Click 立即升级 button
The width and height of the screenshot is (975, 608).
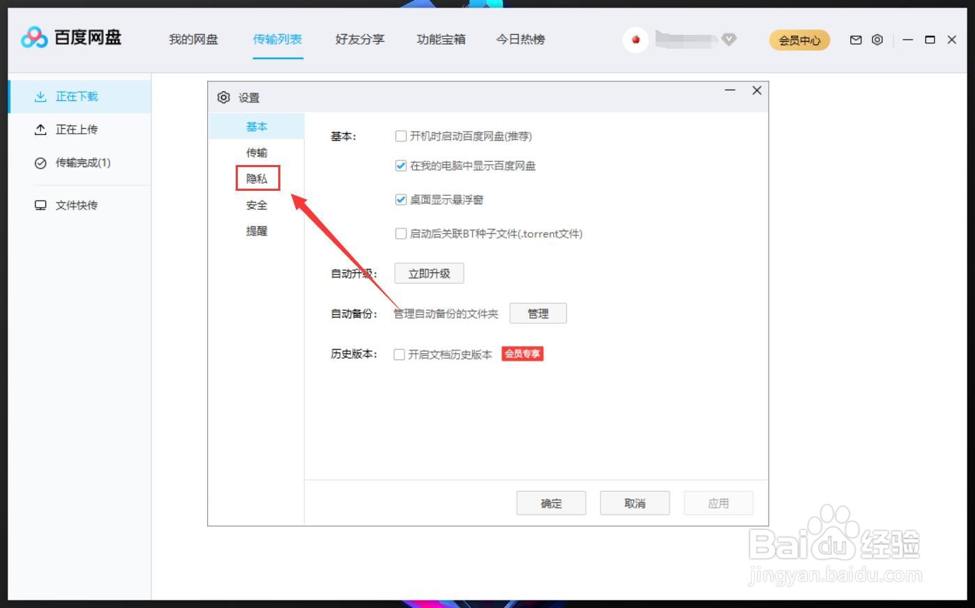coord(429,274)
